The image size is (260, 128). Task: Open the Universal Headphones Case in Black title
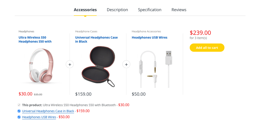[96, 39]
